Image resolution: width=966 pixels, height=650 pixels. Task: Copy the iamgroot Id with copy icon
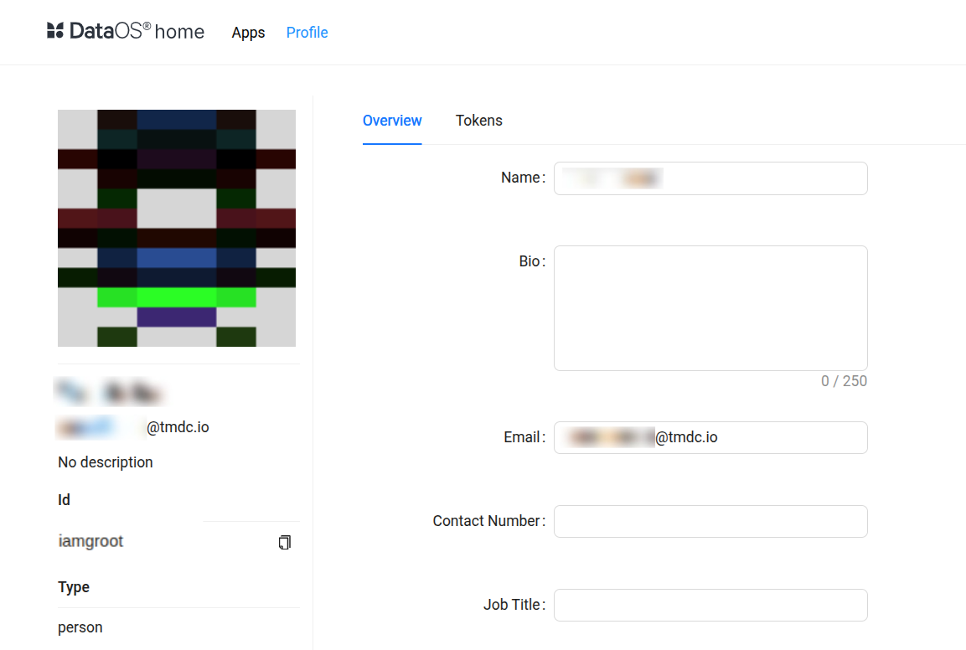[285, 542]
